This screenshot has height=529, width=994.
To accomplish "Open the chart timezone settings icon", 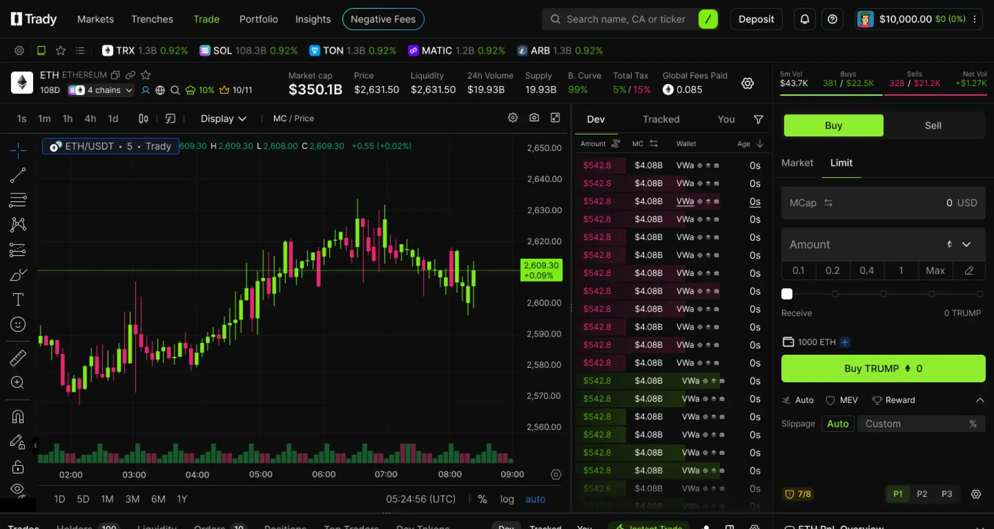I will point(556,475).
